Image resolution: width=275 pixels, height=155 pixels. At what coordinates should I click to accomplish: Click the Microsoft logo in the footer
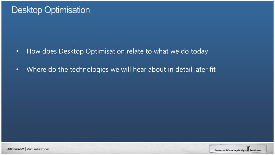click(x=16, y=149)
